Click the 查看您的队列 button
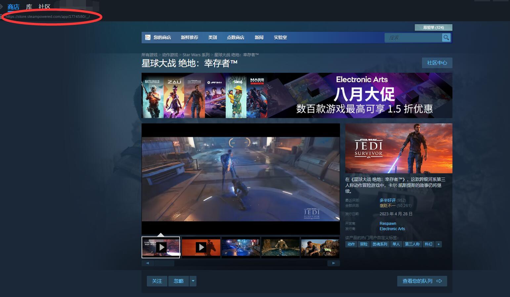 pos(422,281)
